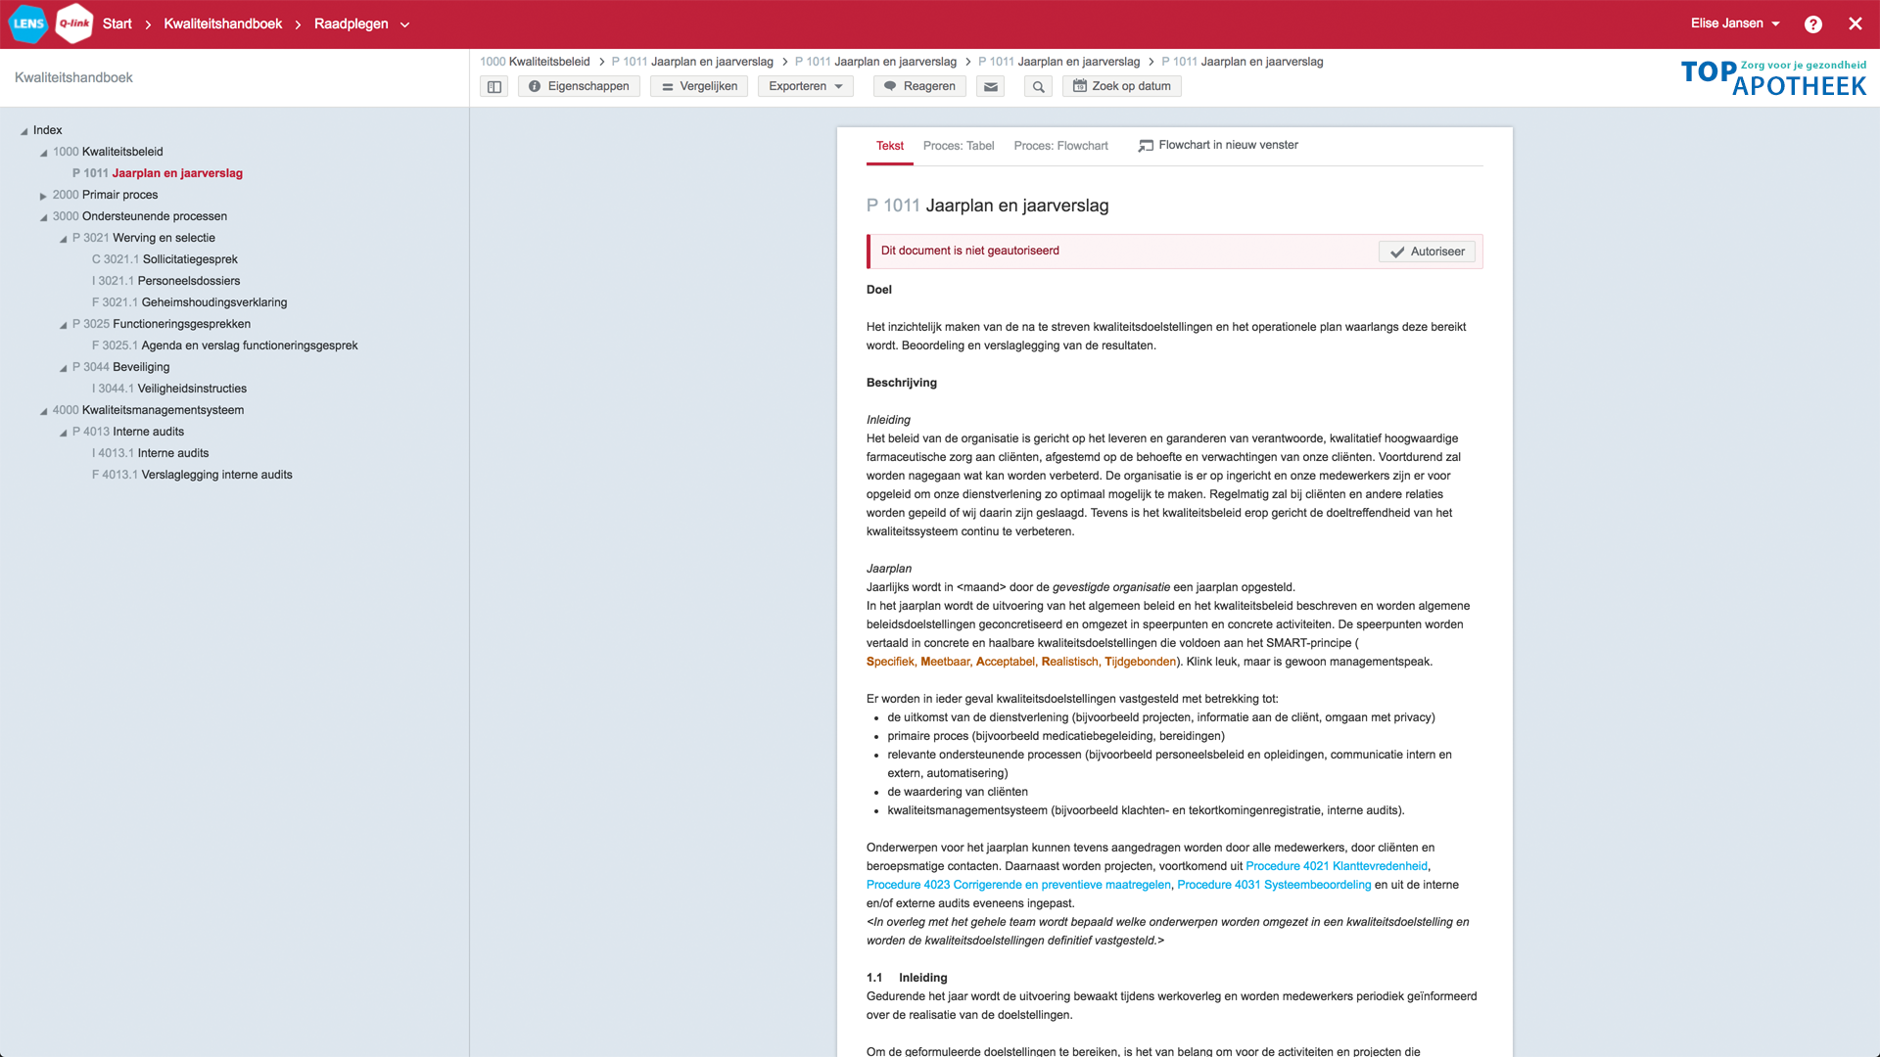Go to Start in header breadcrumb
Screen dimensions: 1880x1057
coord(117,23)
